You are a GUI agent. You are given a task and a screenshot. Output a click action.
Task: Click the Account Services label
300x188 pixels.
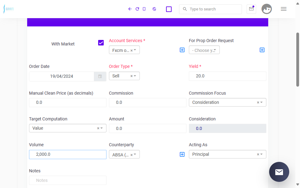tap(127, 41)
